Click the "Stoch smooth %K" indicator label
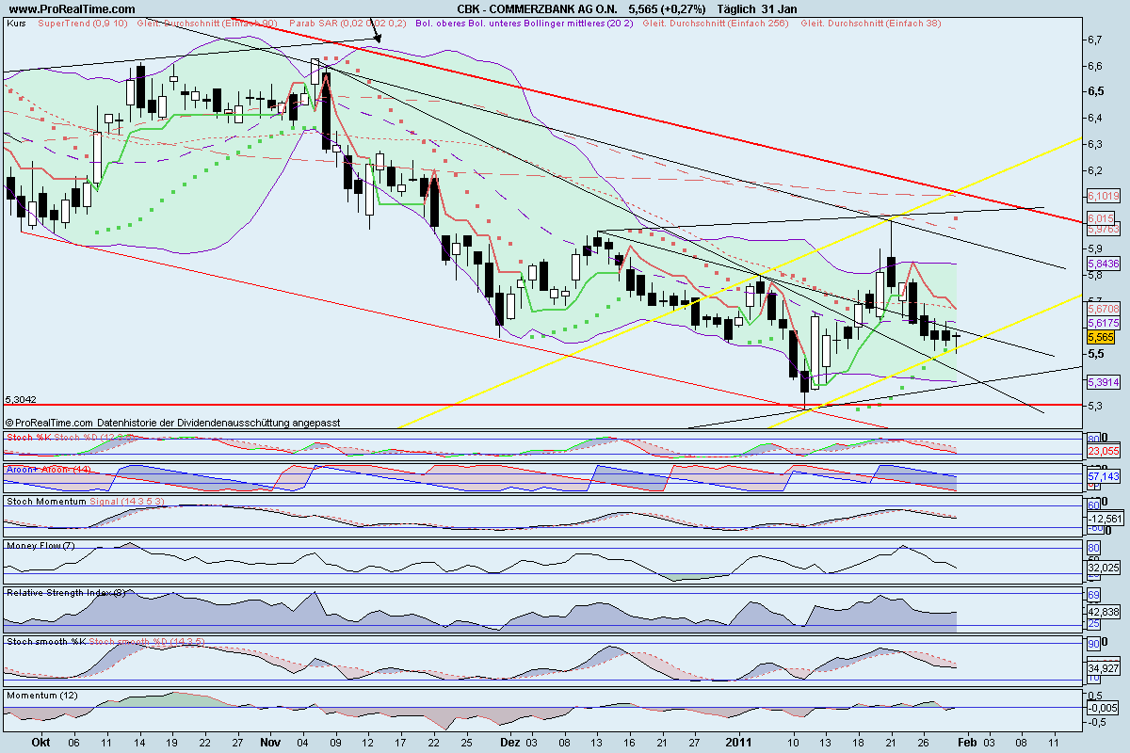 click(45, 642)
